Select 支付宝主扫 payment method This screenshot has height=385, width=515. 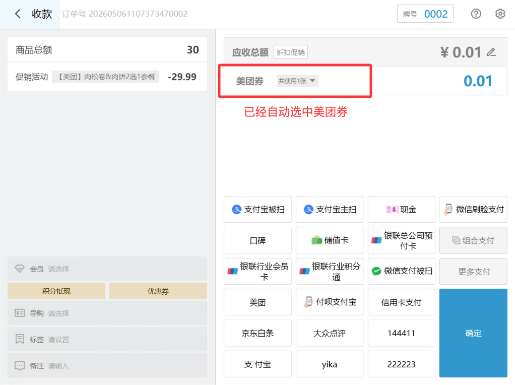pos(330,209)
